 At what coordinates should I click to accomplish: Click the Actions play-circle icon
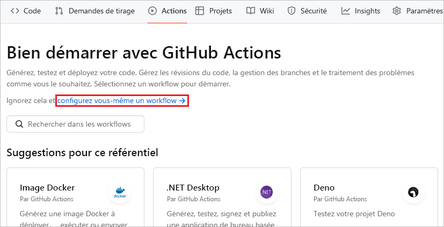pos(152,11)
